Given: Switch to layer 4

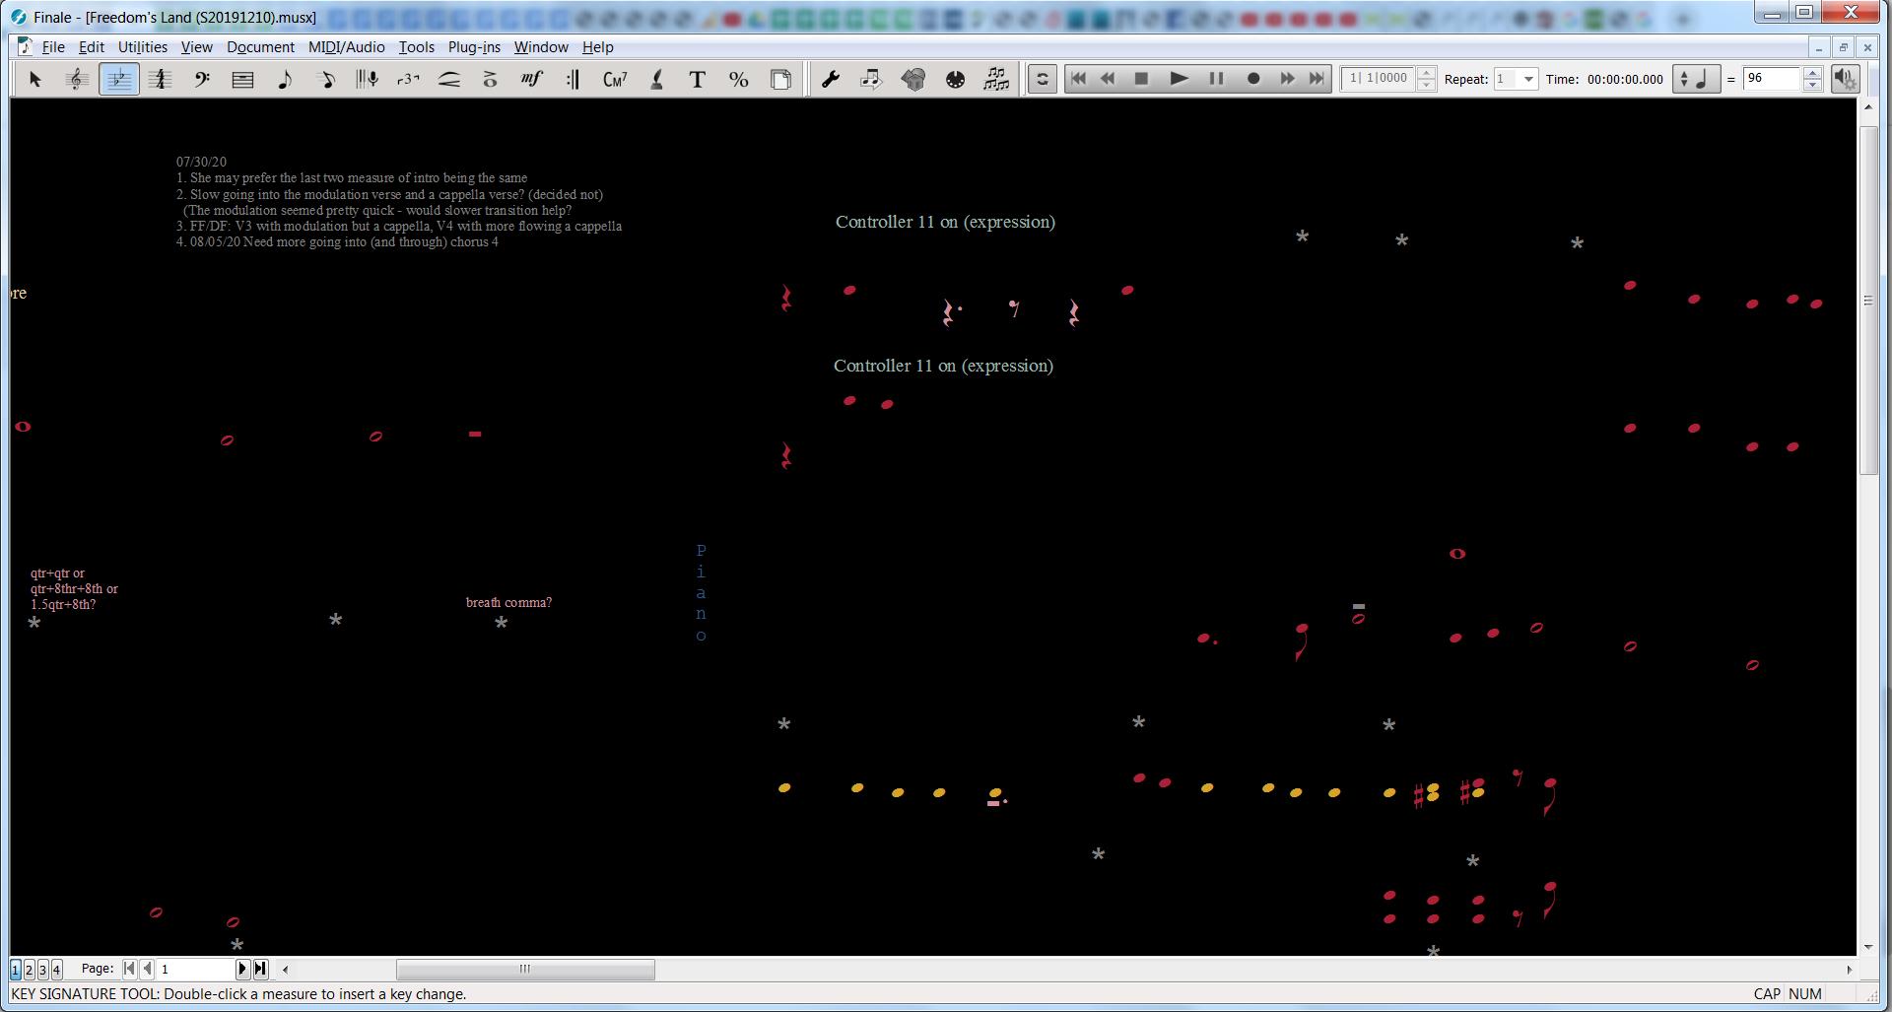Looking at the screenshot, I should [x=56, y=970].
